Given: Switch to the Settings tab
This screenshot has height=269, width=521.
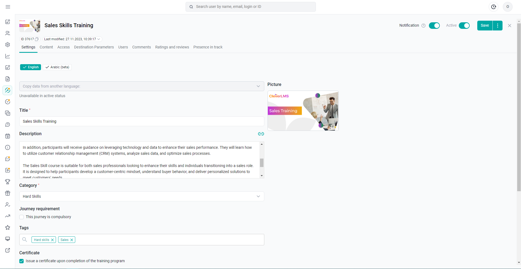Looking at the screenshot, I should 28,47.
